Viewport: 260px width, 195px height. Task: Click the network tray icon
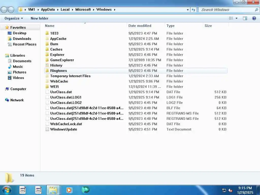[x=224, y=190]
